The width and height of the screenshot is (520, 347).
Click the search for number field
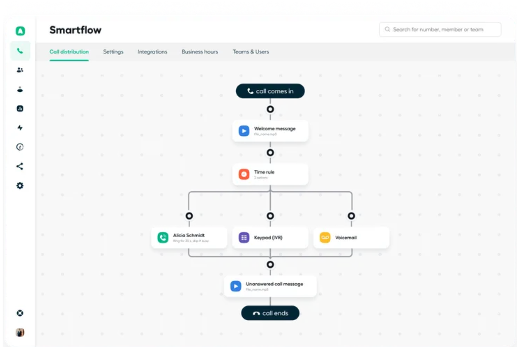(x=440, y=29)
